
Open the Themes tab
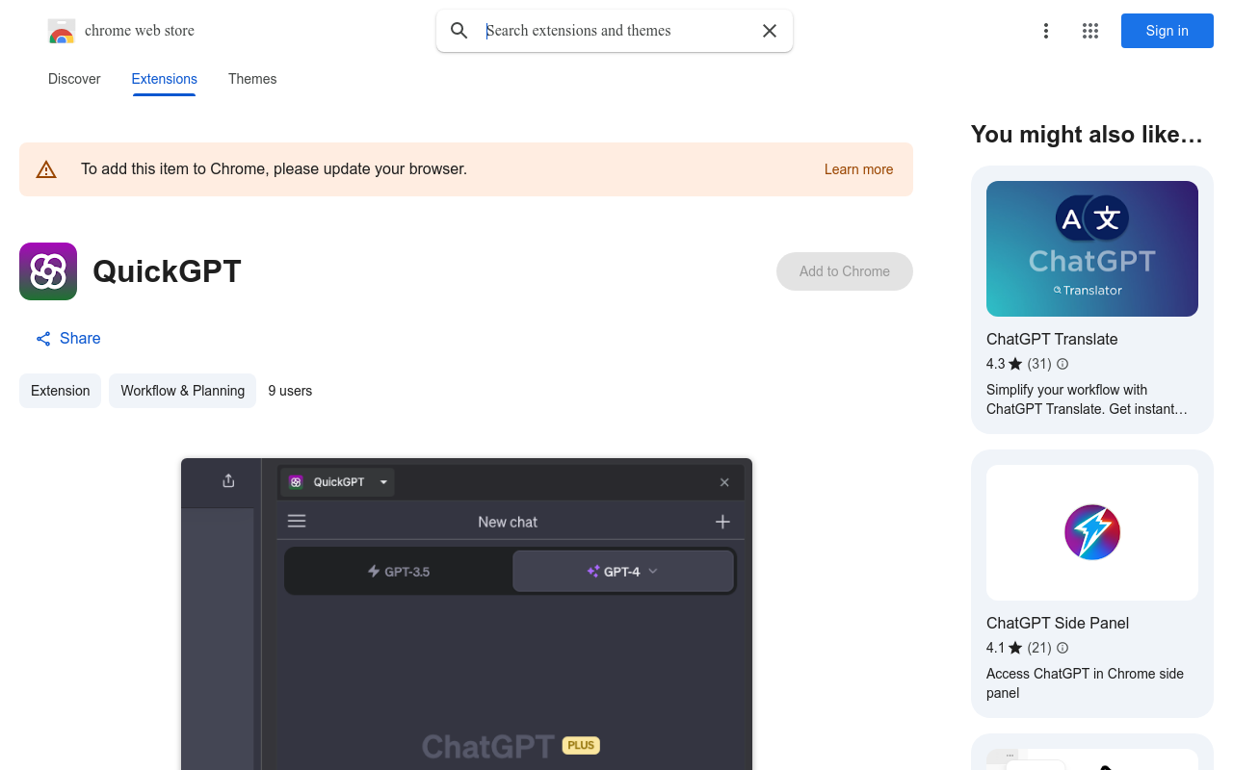[252, 79]
